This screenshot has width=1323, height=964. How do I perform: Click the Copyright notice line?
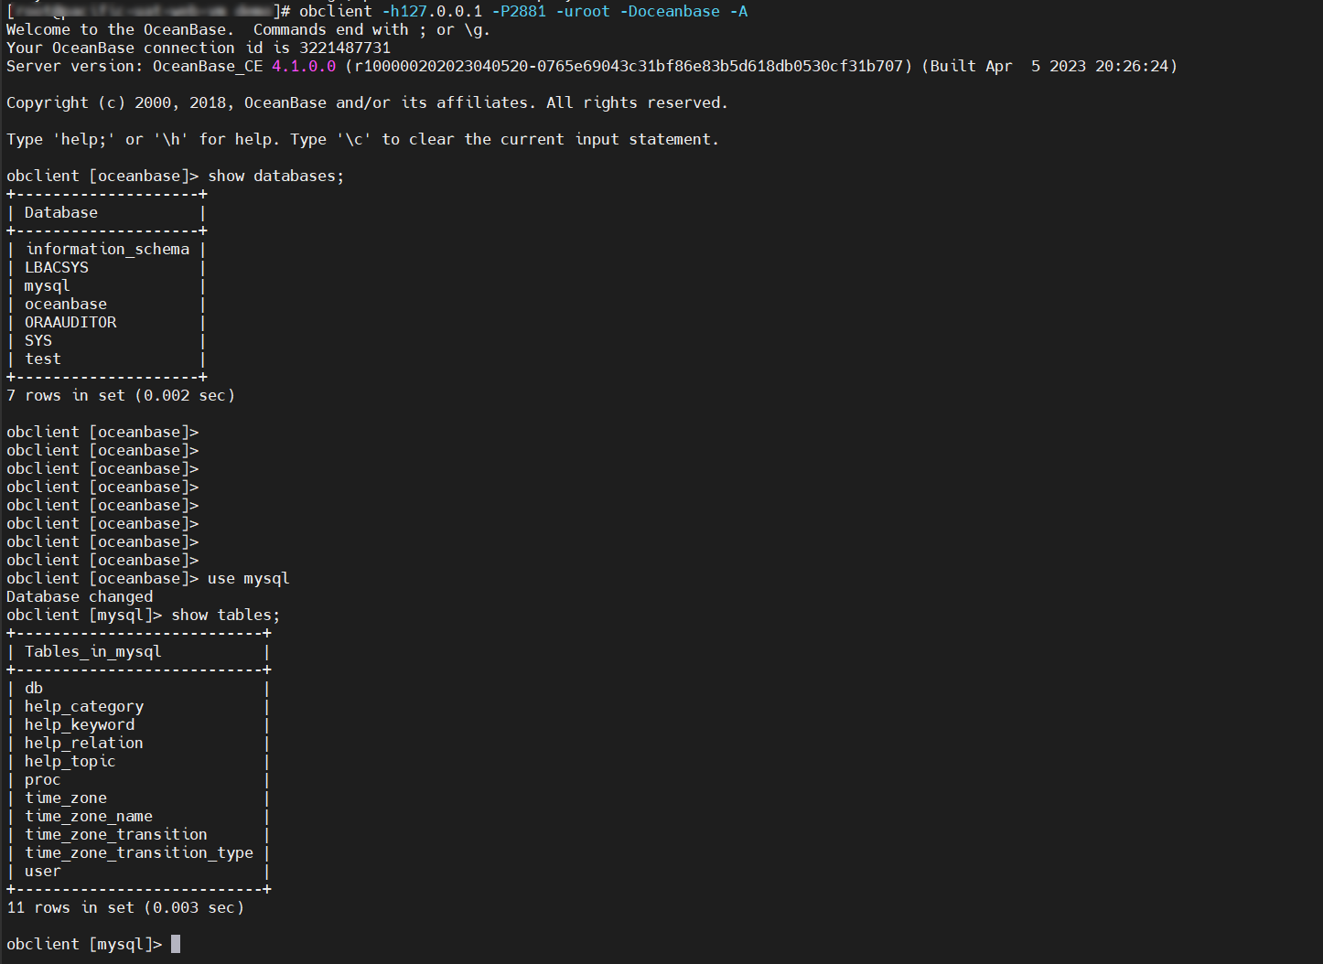click(367, 102)
